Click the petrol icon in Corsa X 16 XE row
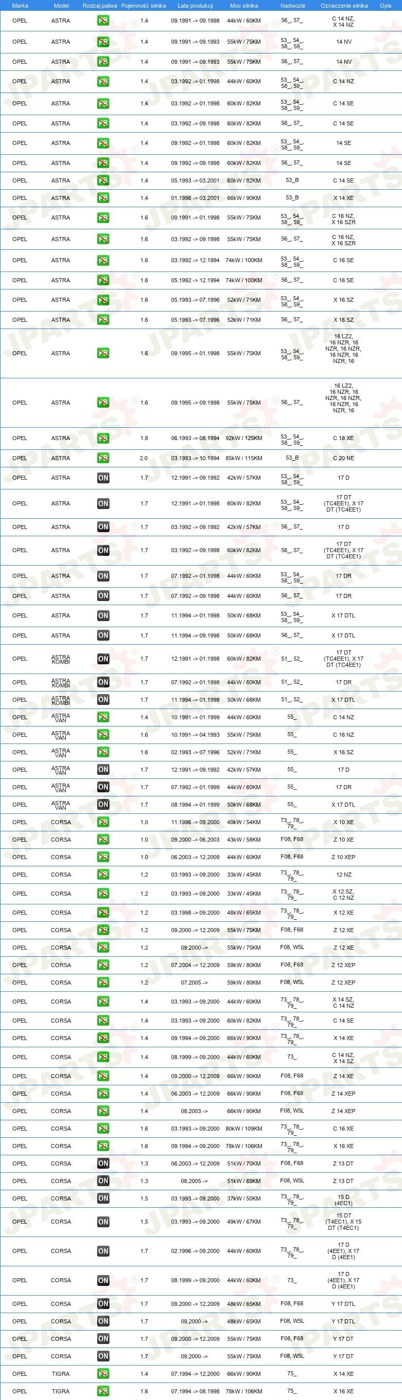Screen dimensions: 402x1400 [103, 1146]
